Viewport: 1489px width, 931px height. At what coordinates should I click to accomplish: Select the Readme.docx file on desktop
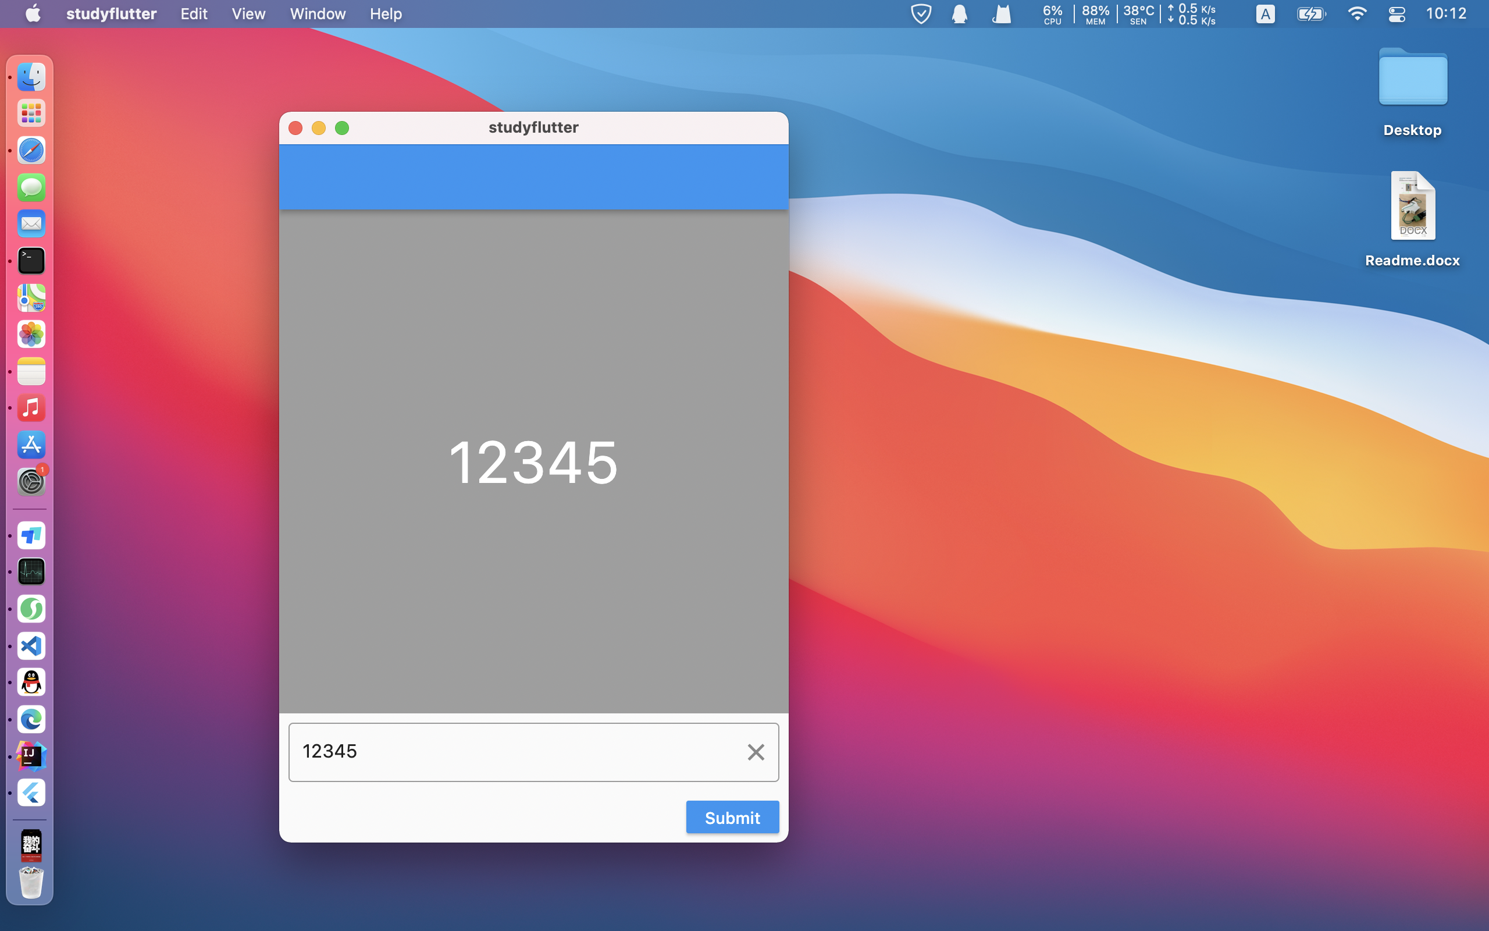click(x=1413, y=206)
